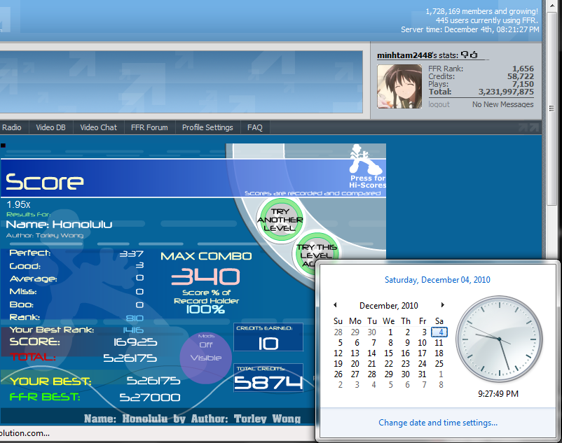562x443 pixels.
Task: Open Profile Settings tab
Action: click(x=207, y=127)
